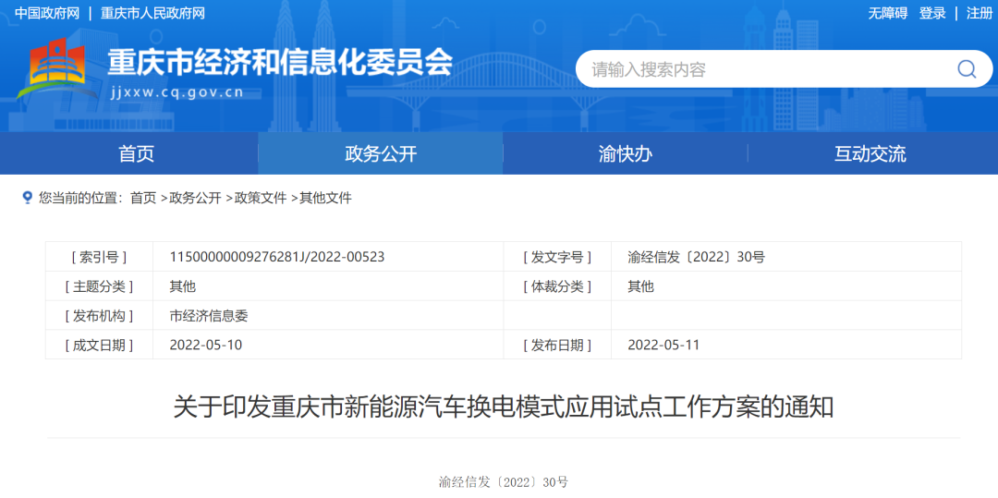Go to 首页 in the breadcrumb

[x=143, y=198]
